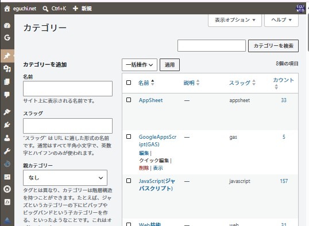309x226 pixels.
Task: Open the JavaScript(ジャバスクリプト) category link
Action: pos(157,185)
